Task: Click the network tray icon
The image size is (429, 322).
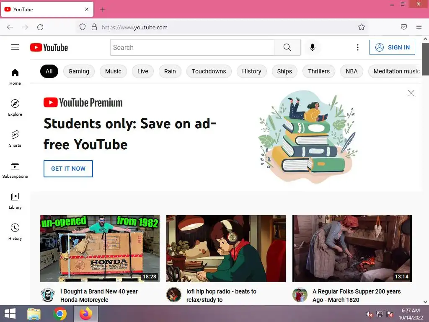Action: [x=380, y=314]
